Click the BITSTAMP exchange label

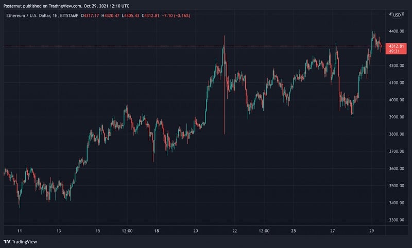[x=69, y=16]
